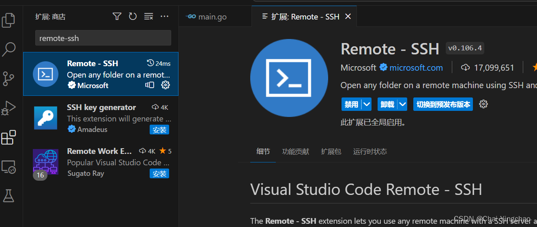
Task: Open the 功能贡献 tab
Action: click(x=296, y=151)
